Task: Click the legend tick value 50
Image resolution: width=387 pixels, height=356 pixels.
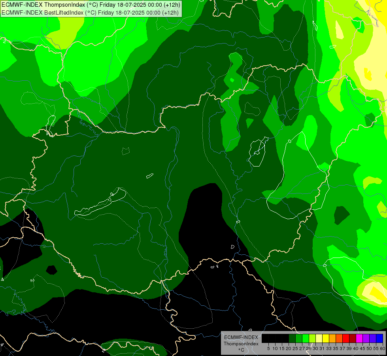Action: pyautogui.click(x=370, y=348)
